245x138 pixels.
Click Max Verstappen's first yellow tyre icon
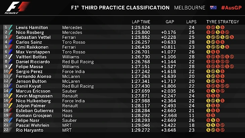tap(208, 52)
